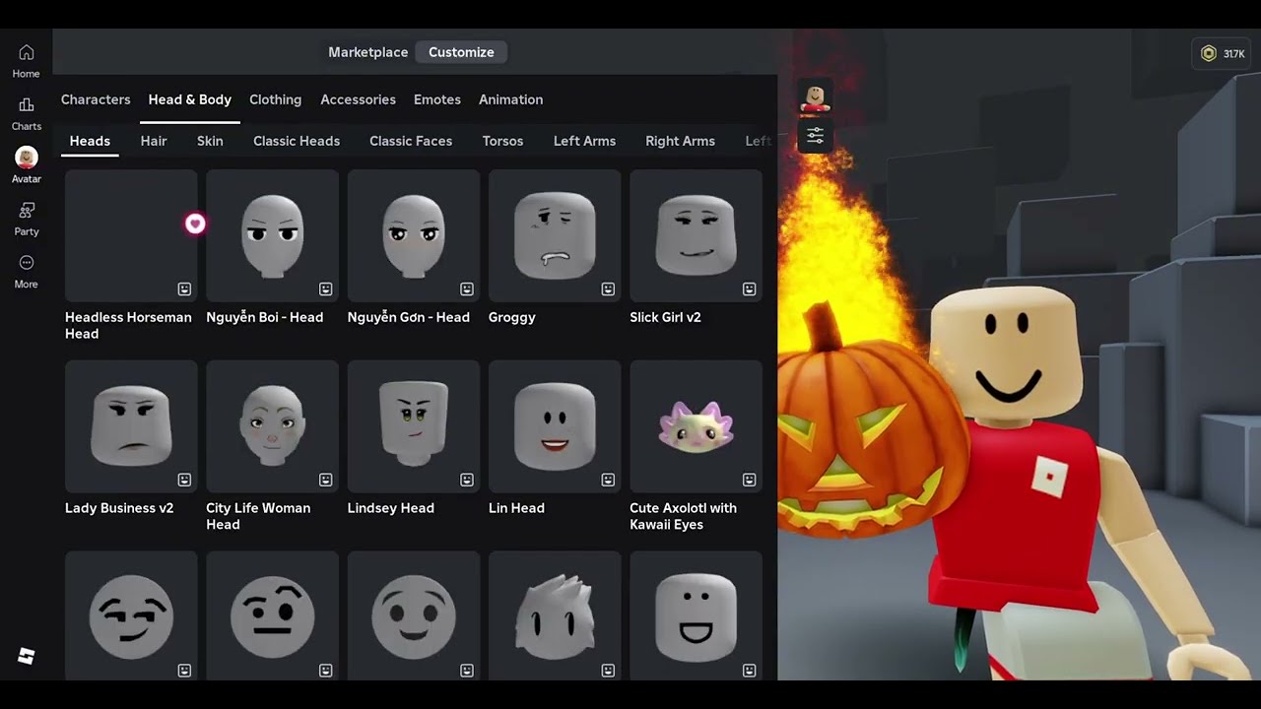Equip the Lin Head

click(555, 426)
